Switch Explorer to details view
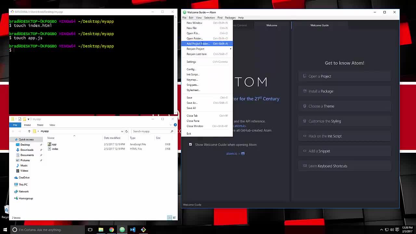The height and width of the screenshot is (234, 416). (169, 217)
